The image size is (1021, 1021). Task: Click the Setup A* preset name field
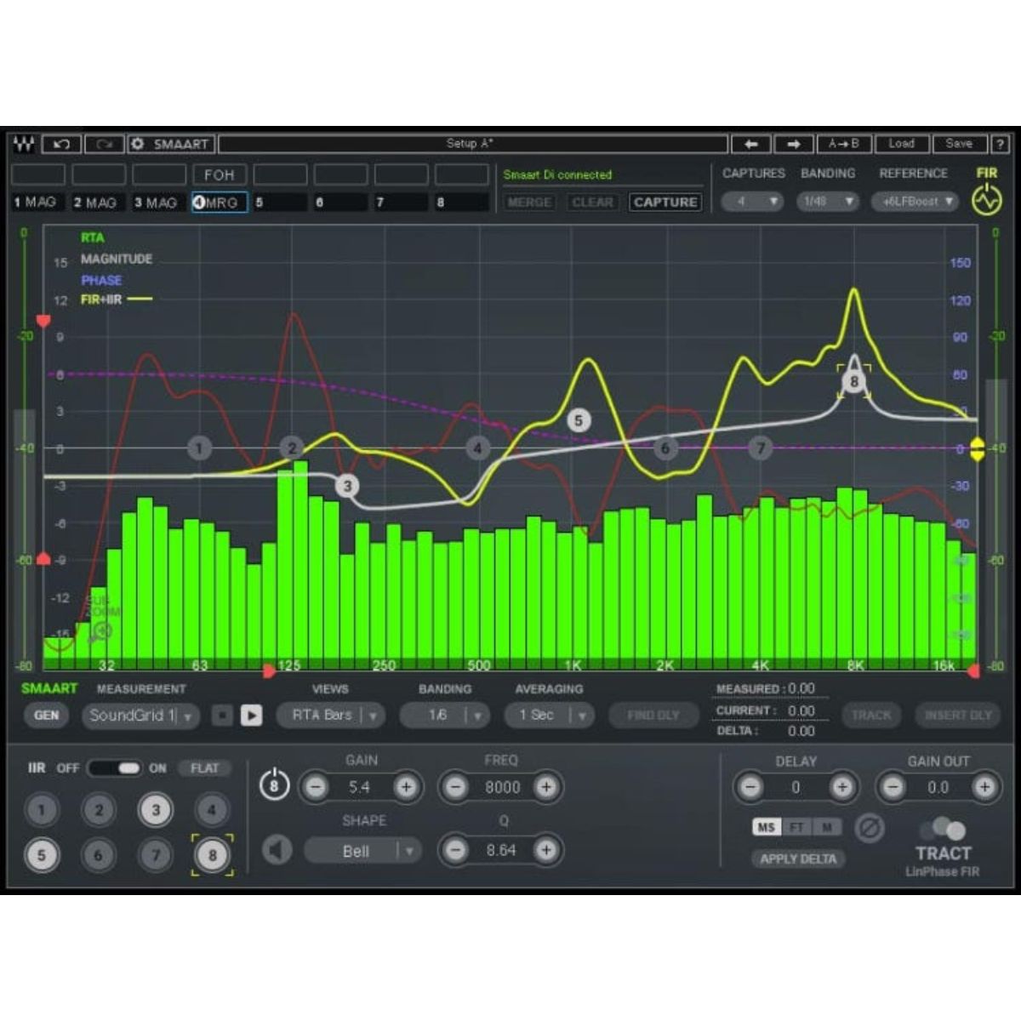[x=471, y=143]
